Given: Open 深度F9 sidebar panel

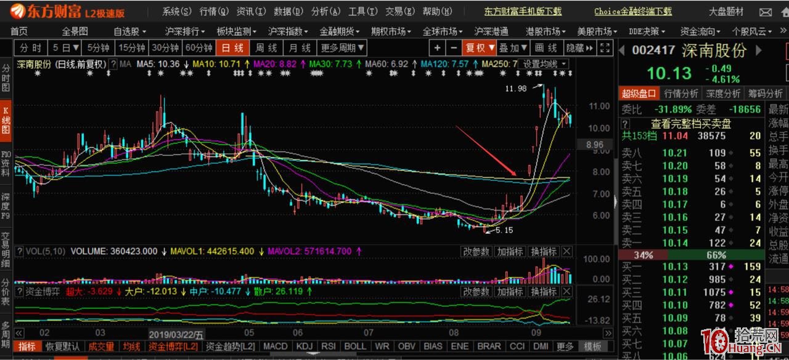Looking at the screenshot, I should pyautogui.click(x=6, y=206).
